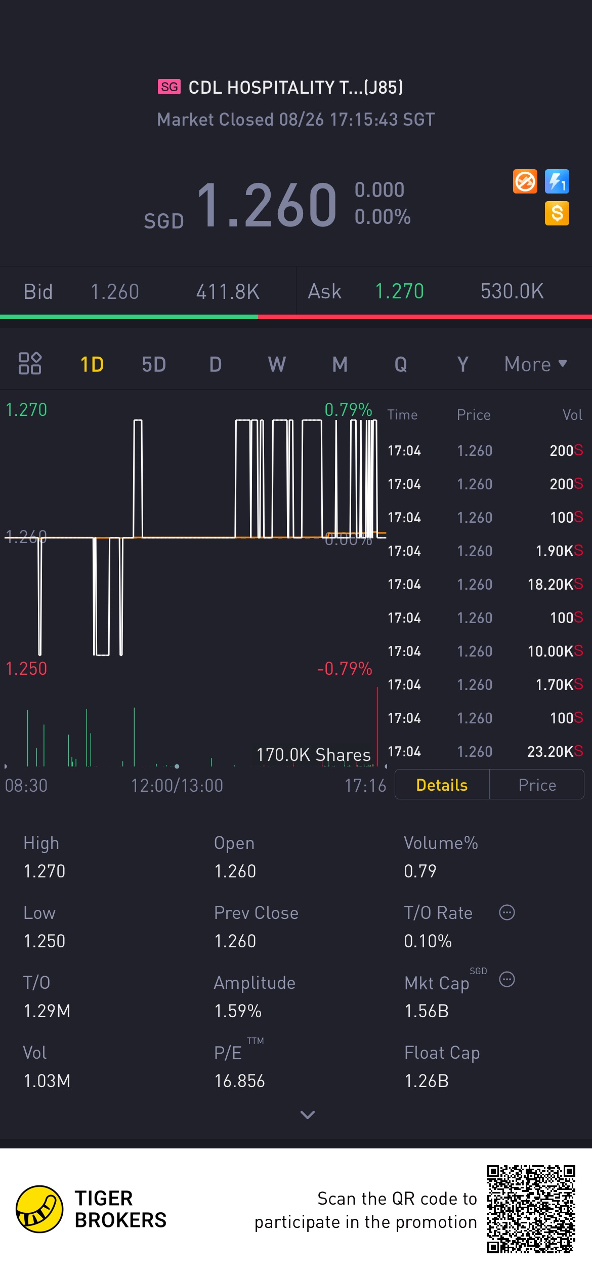
Task: Tap the pink SG market badge
Action: (x=169, y=87)
